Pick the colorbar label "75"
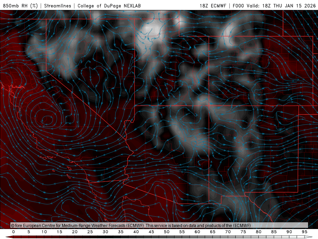Viewport: 318px width, 239px height. coord(243,232)
